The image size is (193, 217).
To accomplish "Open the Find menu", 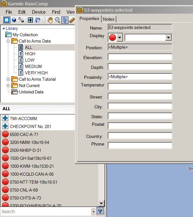I will (56, 12).
